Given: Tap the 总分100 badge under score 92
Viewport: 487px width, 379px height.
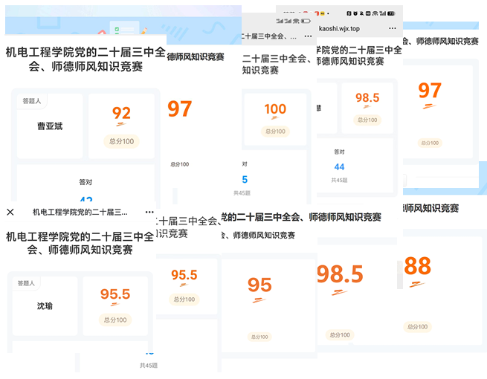Looking at the screenshot, I should (121, 141).
